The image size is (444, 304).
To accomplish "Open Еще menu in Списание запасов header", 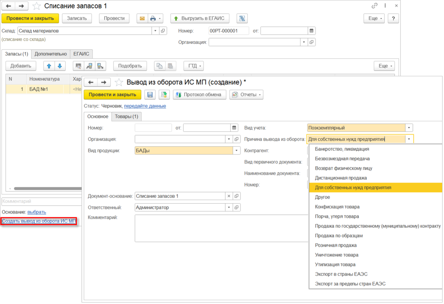I will pyautogui.click(x=374, y=19).
